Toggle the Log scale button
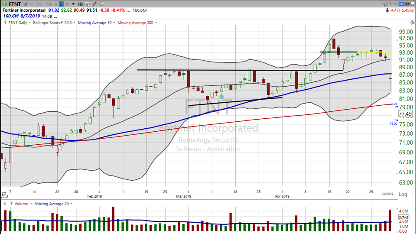Screen dimensions: 416x234 pyautogui.click(x=403, y=194)
